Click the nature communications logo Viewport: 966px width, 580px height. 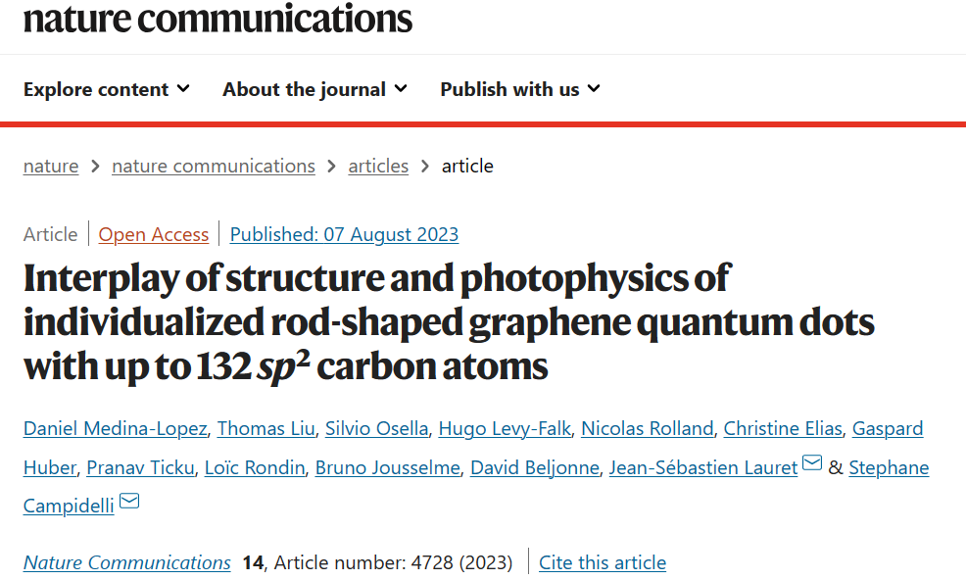point(217,18)
